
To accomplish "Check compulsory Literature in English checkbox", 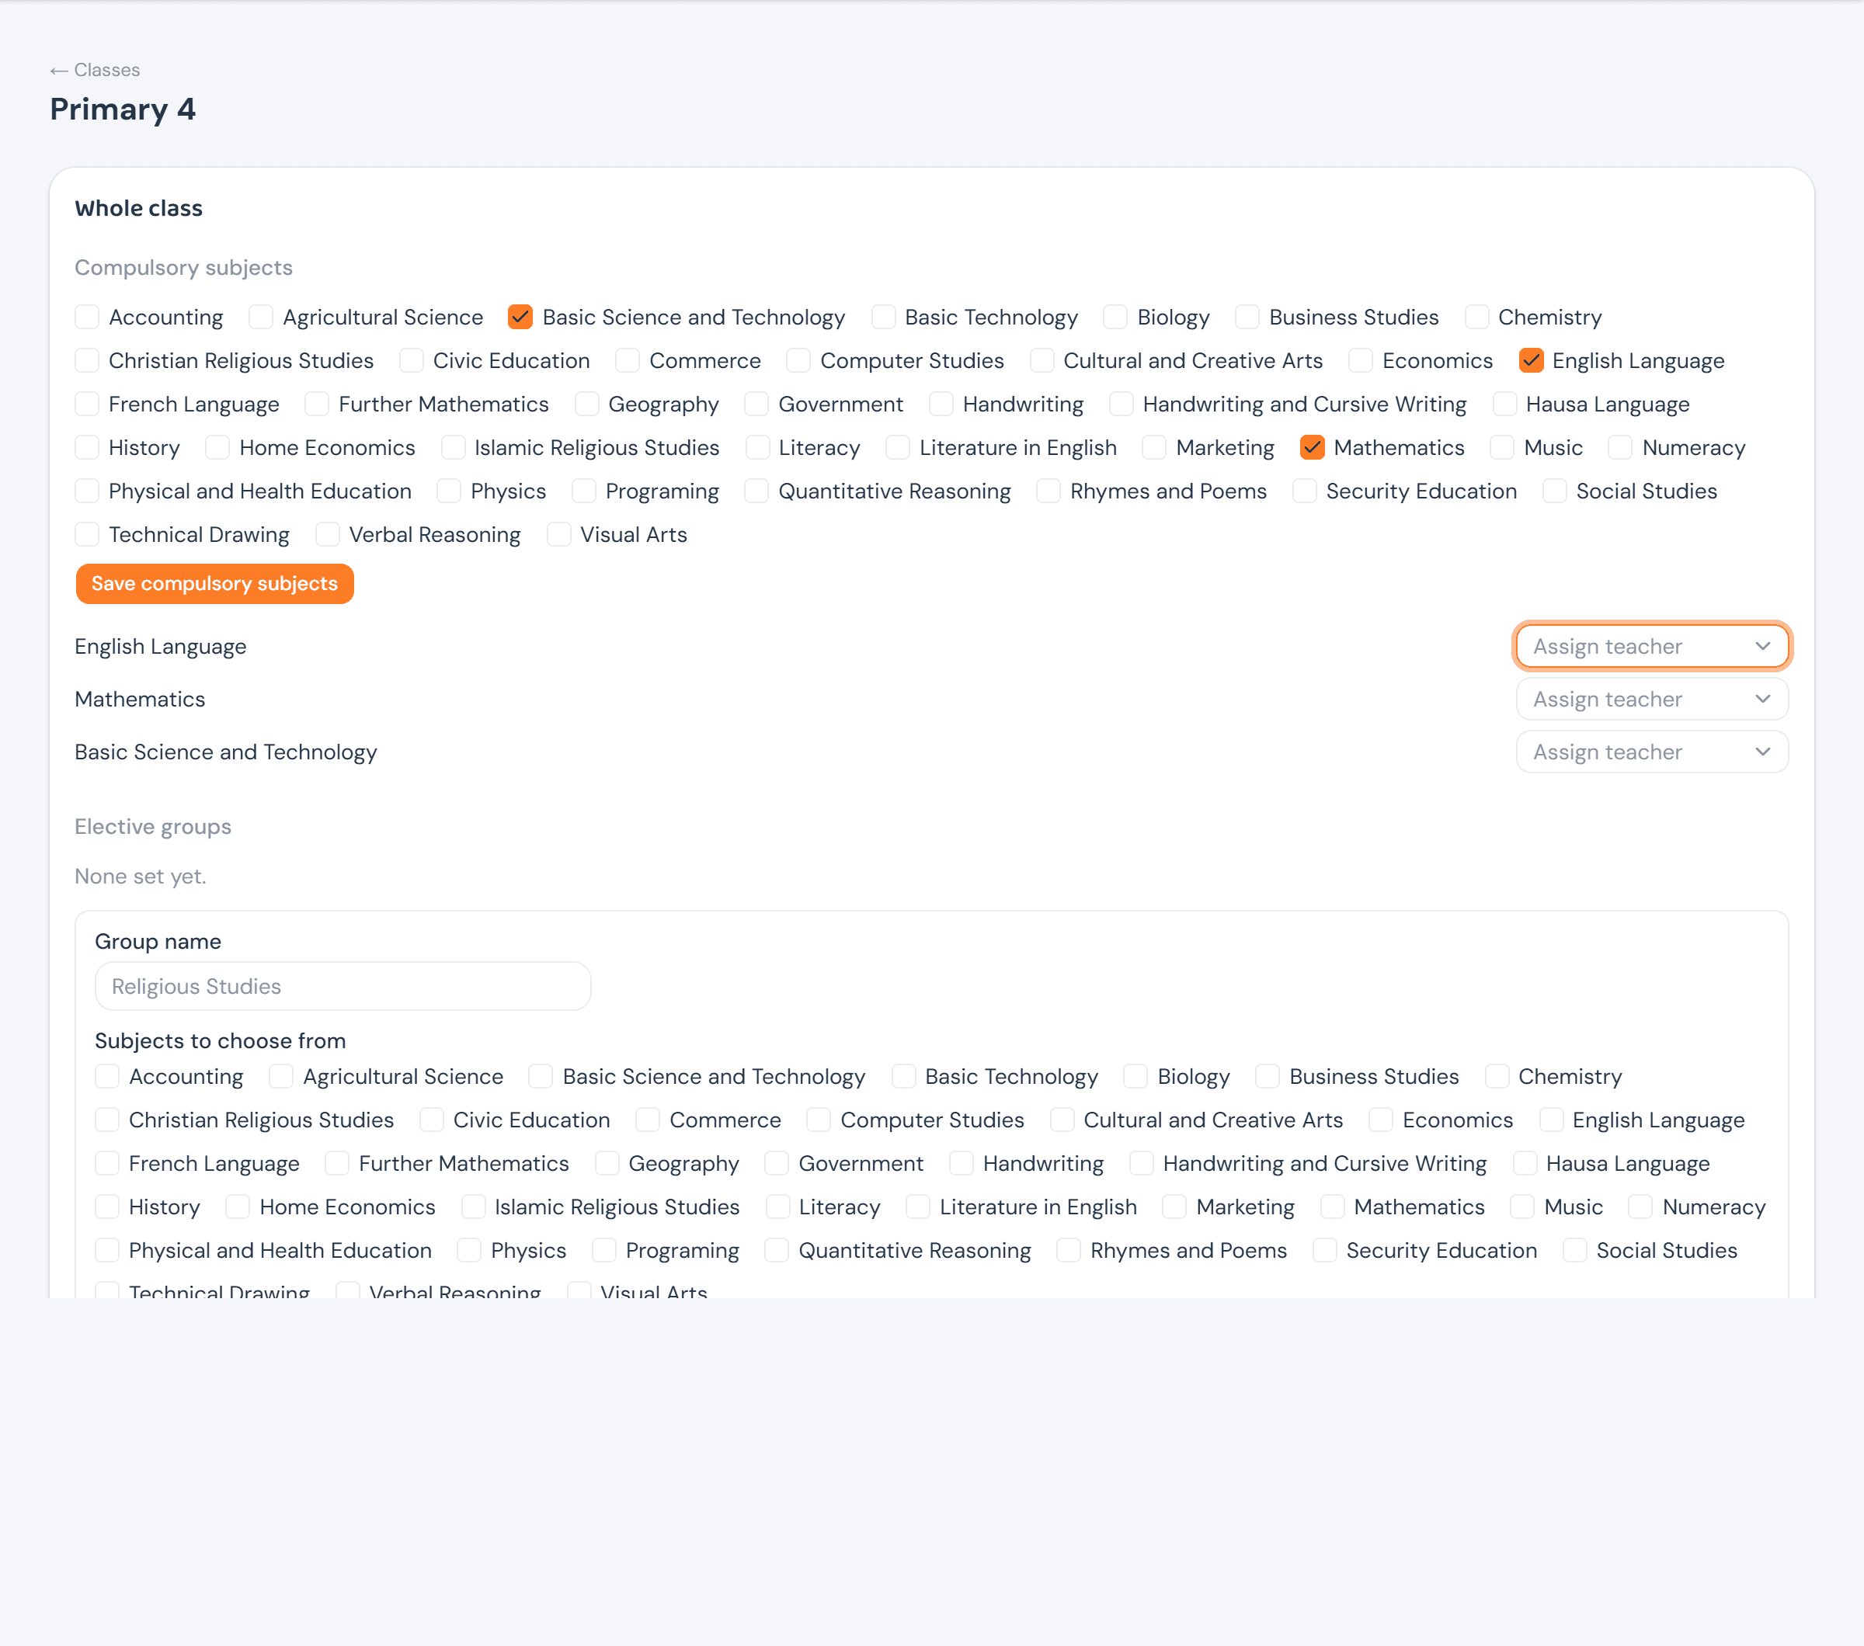I will click(899, 447).
